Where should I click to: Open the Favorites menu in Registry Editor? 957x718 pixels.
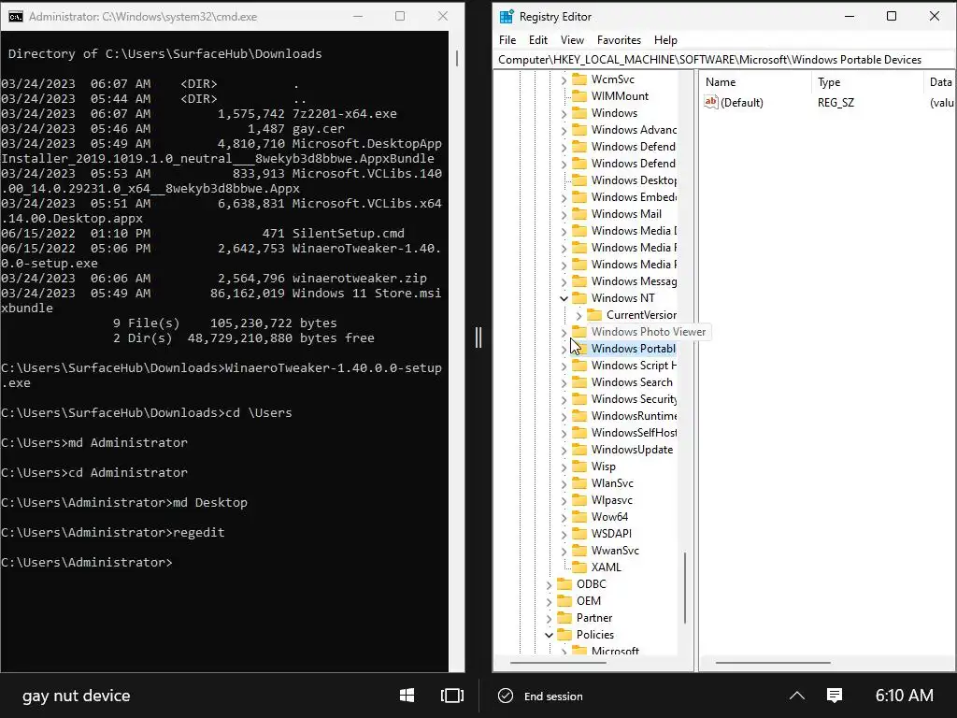(619, 39)
